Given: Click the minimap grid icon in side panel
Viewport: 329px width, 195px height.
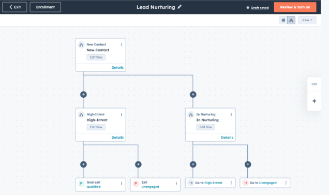Looking at the screenshot, I should point(314,84).
